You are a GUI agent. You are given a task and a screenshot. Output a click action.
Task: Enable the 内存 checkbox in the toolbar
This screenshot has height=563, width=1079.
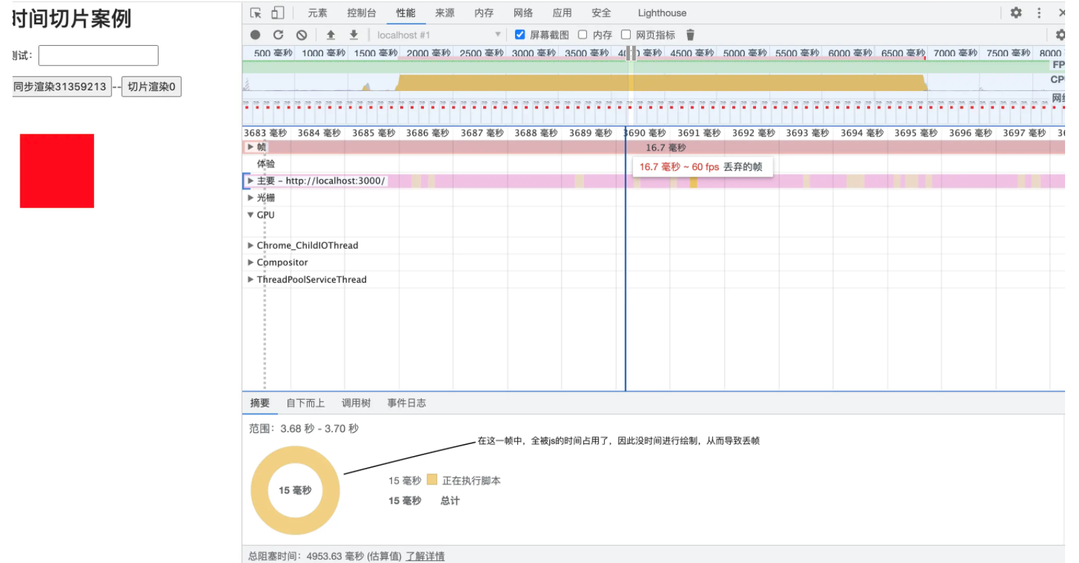(583, 35)
